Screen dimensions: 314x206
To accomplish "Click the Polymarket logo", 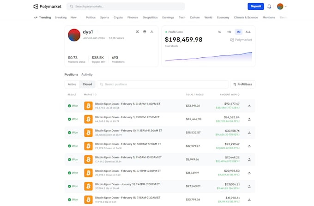I will click(x=47, y=6).
